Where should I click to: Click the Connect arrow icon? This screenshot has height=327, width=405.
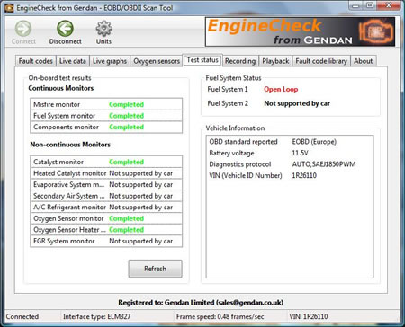coord(23,29)
